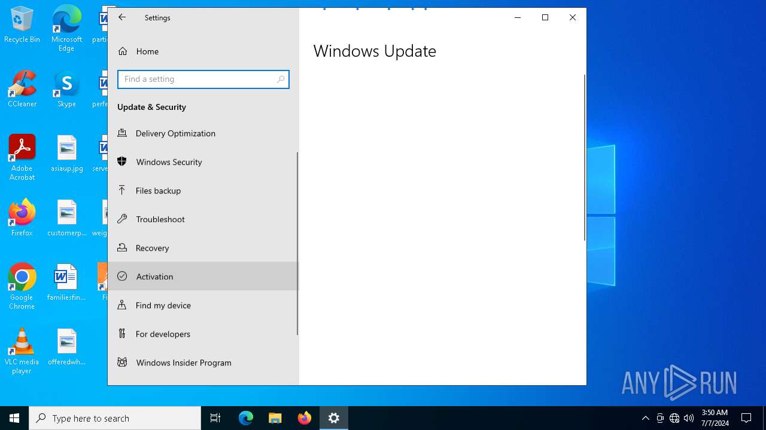Maximize the Settings window
This screenshot has width=766, height=430.
(x=545, y=17)
